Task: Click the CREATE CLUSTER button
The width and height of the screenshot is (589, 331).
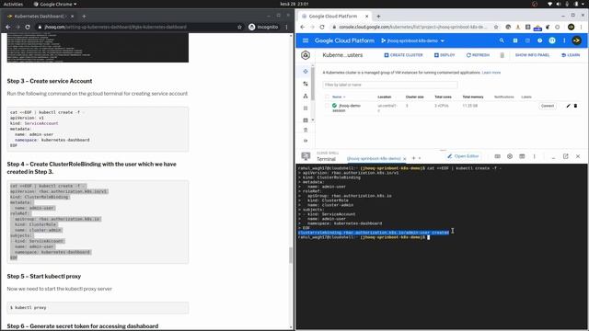Action: 403,55
